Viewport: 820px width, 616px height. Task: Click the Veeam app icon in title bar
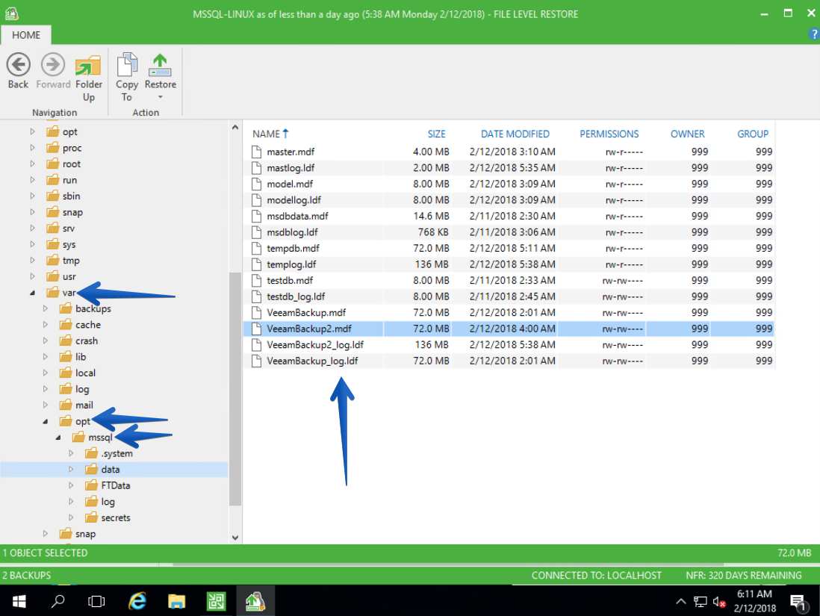[x=11, y=13]
